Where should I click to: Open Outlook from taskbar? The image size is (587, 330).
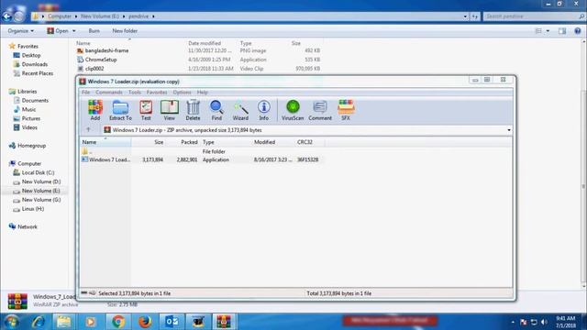(x=172, y=322)
